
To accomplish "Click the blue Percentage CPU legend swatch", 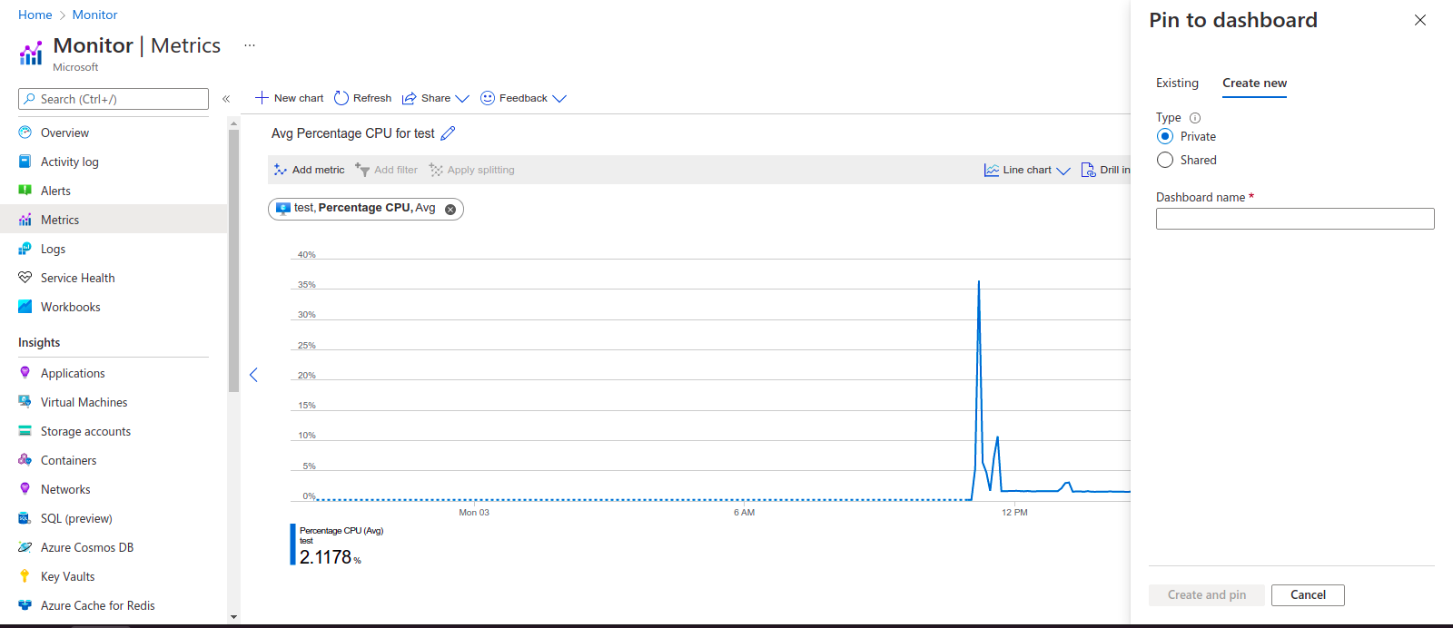I will [x=292, y=545].
